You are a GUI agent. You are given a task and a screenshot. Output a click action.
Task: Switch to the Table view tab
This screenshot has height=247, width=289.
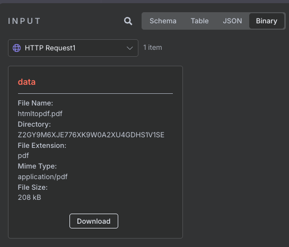tap(199, 21)
